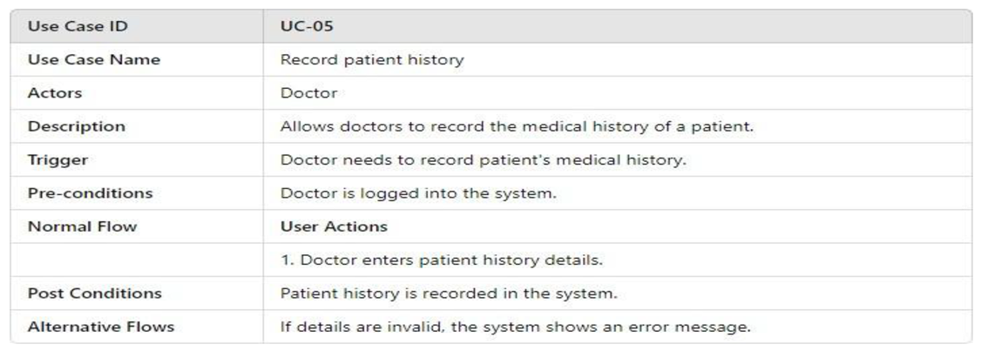Image resolution: width=981 pixels, height=351 pixels.
Task: Select 'Doctor is logged into the system' cell
Action: click(x=417, y=193)
